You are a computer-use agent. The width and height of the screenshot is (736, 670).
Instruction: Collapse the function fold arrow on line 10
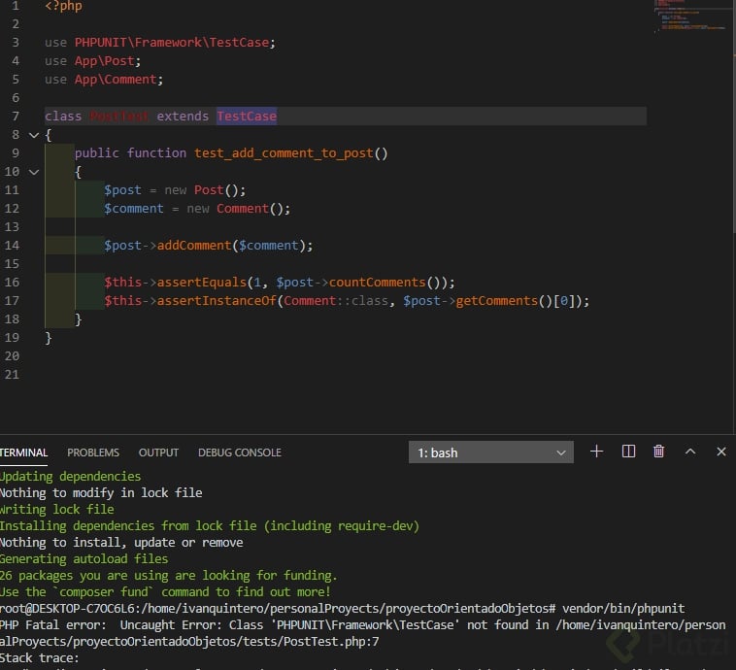[x=34, y=172]
